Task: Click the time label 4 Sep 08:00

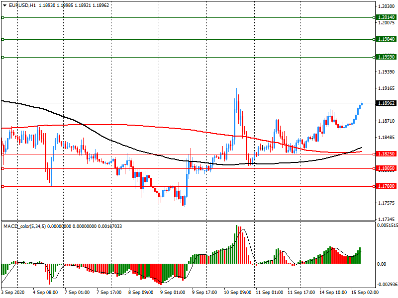Action: [45, 293]
